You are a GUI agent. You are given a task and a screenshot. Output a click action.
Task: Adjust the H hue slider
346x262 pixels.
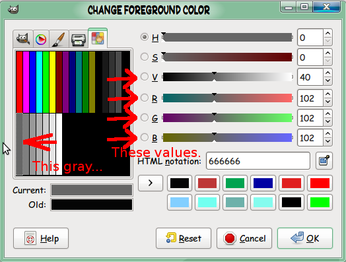228,37
